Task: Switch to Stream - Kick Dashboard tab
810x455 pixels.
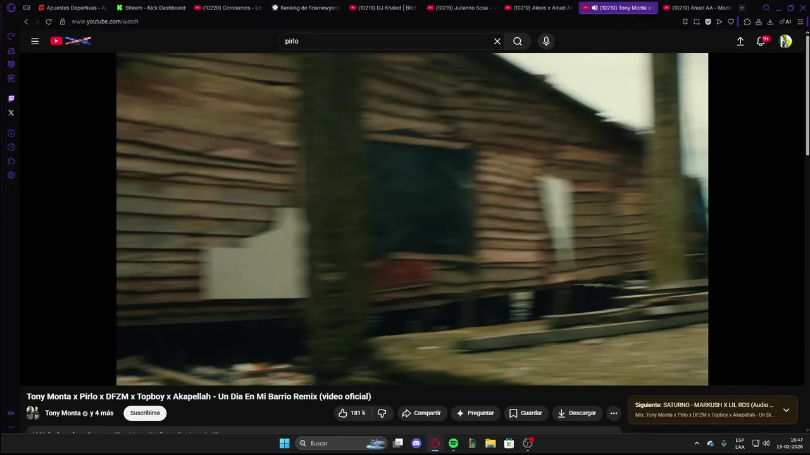Action: click(x=151, y=8)
